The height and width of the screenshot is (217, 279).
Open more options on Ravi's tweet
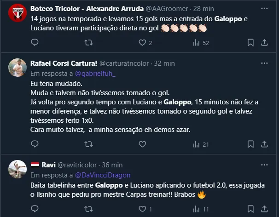click(265, 165)
